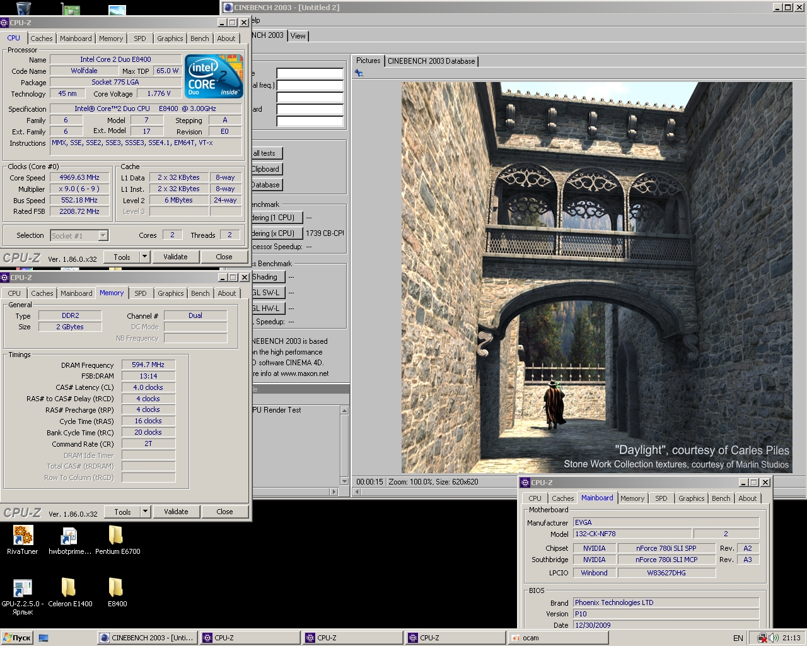Open the Graphics tab in top CPU-Z window
The image size is (807, 646).
[x=170, y=38]
